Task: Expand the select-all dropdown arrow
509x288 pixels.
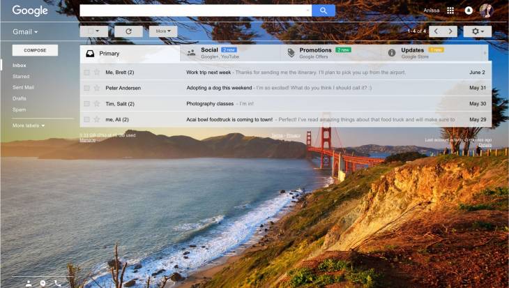Action: click(98, 31)
